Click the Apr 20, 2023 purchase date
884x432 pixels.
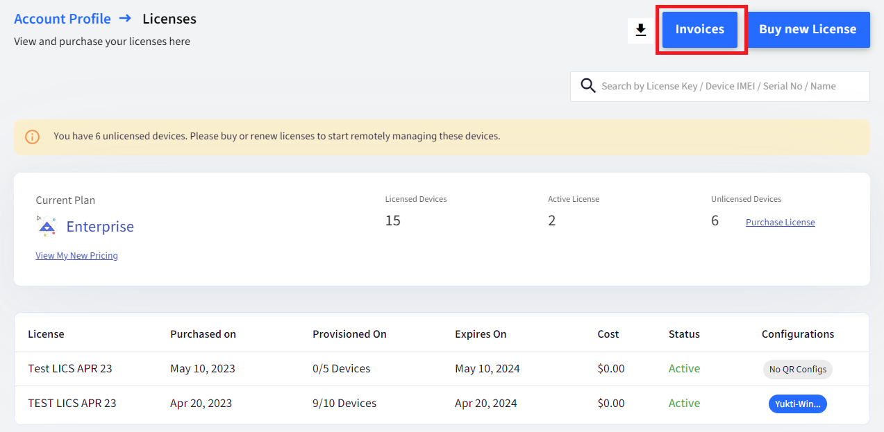tap(201, 404)
